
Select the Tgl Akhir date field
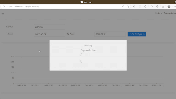coord(110,34)
